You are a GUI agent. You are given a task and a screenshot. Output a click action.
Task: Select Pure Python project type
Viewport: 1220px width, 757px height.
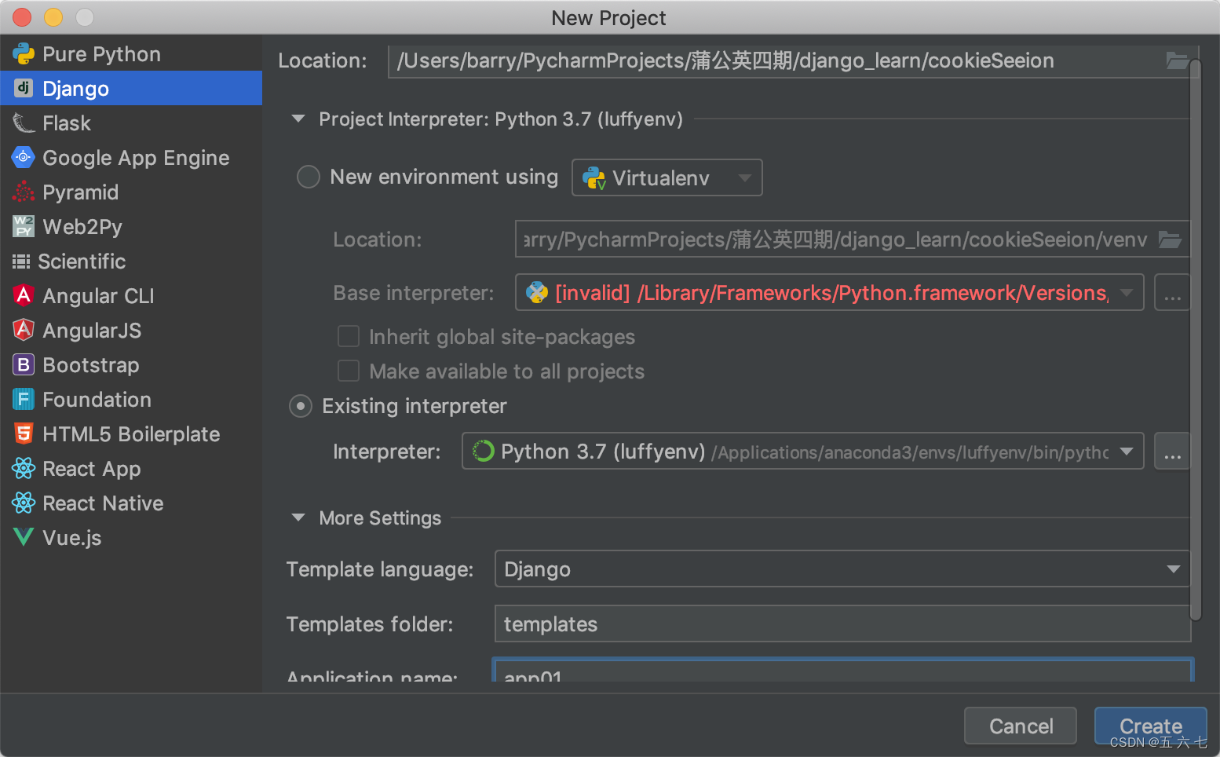tap(131, 54)
